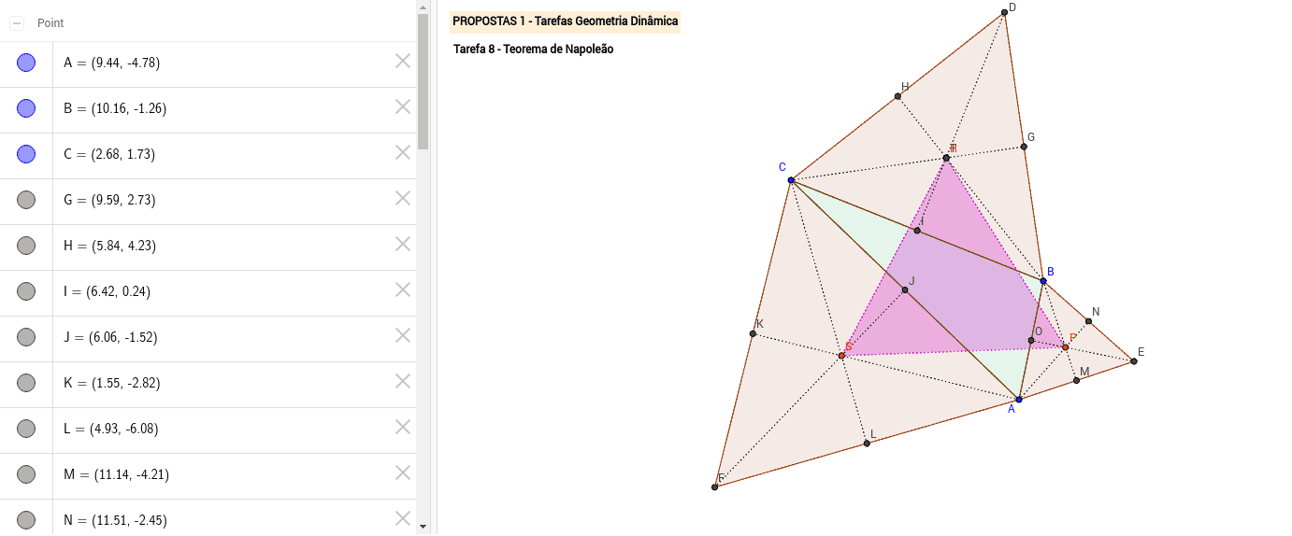This screenshot has height=536, width=1292.
Task: Delete point N with its X icon
Action: click(403, 518)
